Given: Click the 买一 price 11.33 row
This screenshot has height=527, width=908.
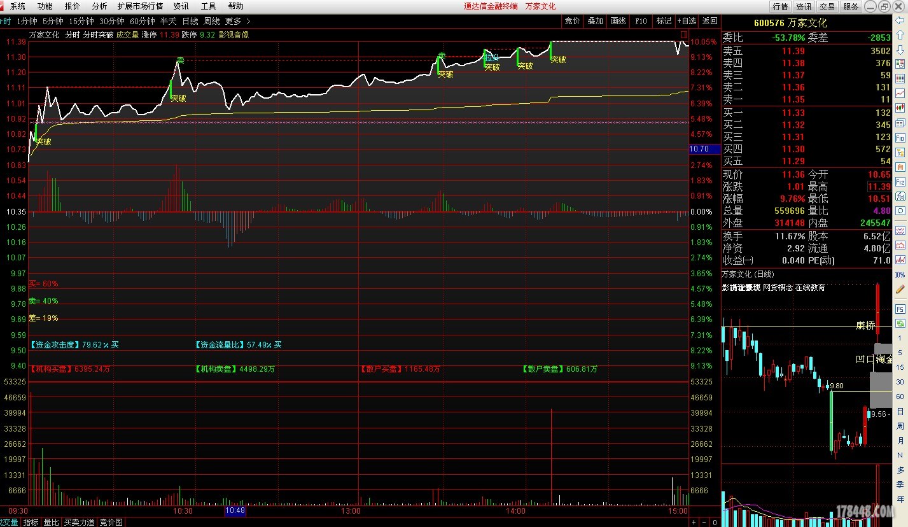Looking at the screenshot, I should tap(807, 113).
